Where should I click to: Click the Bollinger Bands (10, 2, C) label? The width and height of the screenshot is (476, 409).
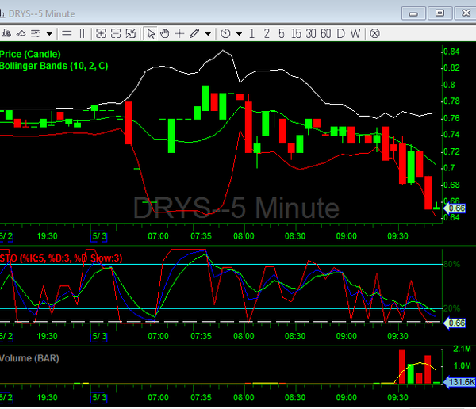tap(44, 65)
